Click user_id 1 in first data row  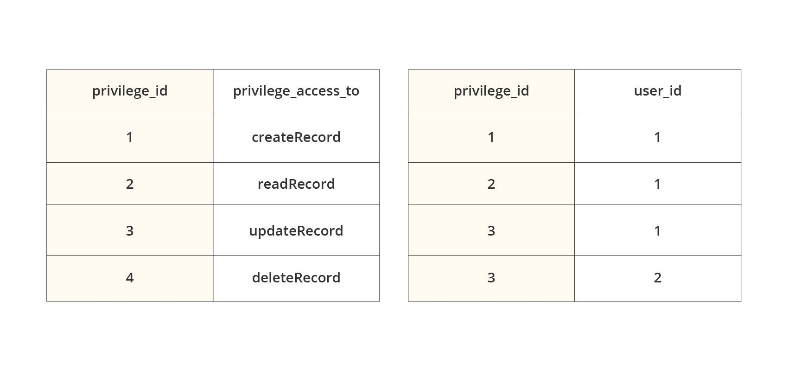tap(658, 137)
